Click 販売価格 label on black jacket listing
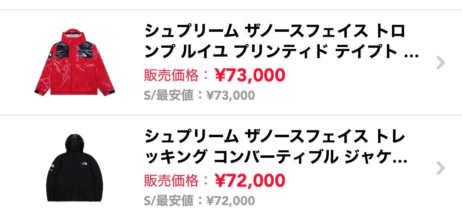The width and height of the screenshot is (462, 220). [x=172, y=181]
